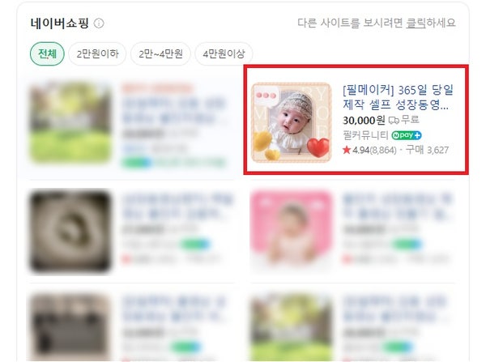Select the 전체 price filter
The width and height of the screenshot is (486, 362).
(x=47, y=54)
